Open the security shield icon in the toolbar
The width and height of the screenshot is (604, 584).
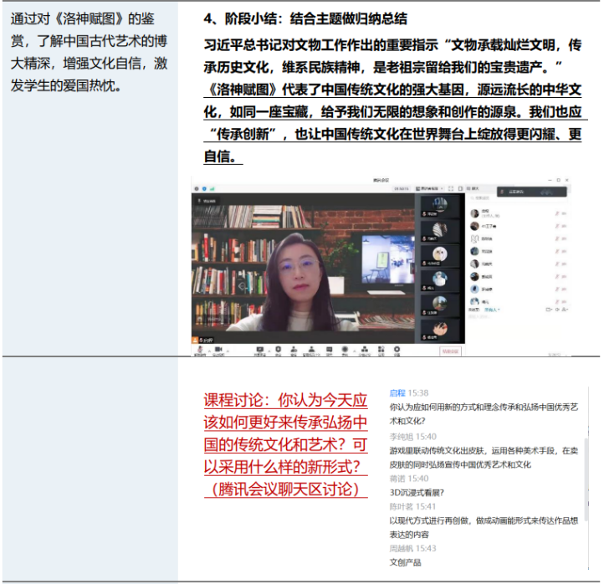(x=278, y=350)
